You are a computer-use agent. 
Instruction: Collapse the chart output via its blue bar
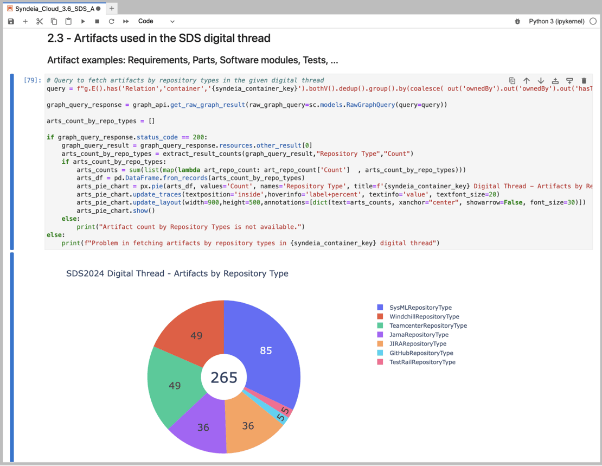pos(12,358)
